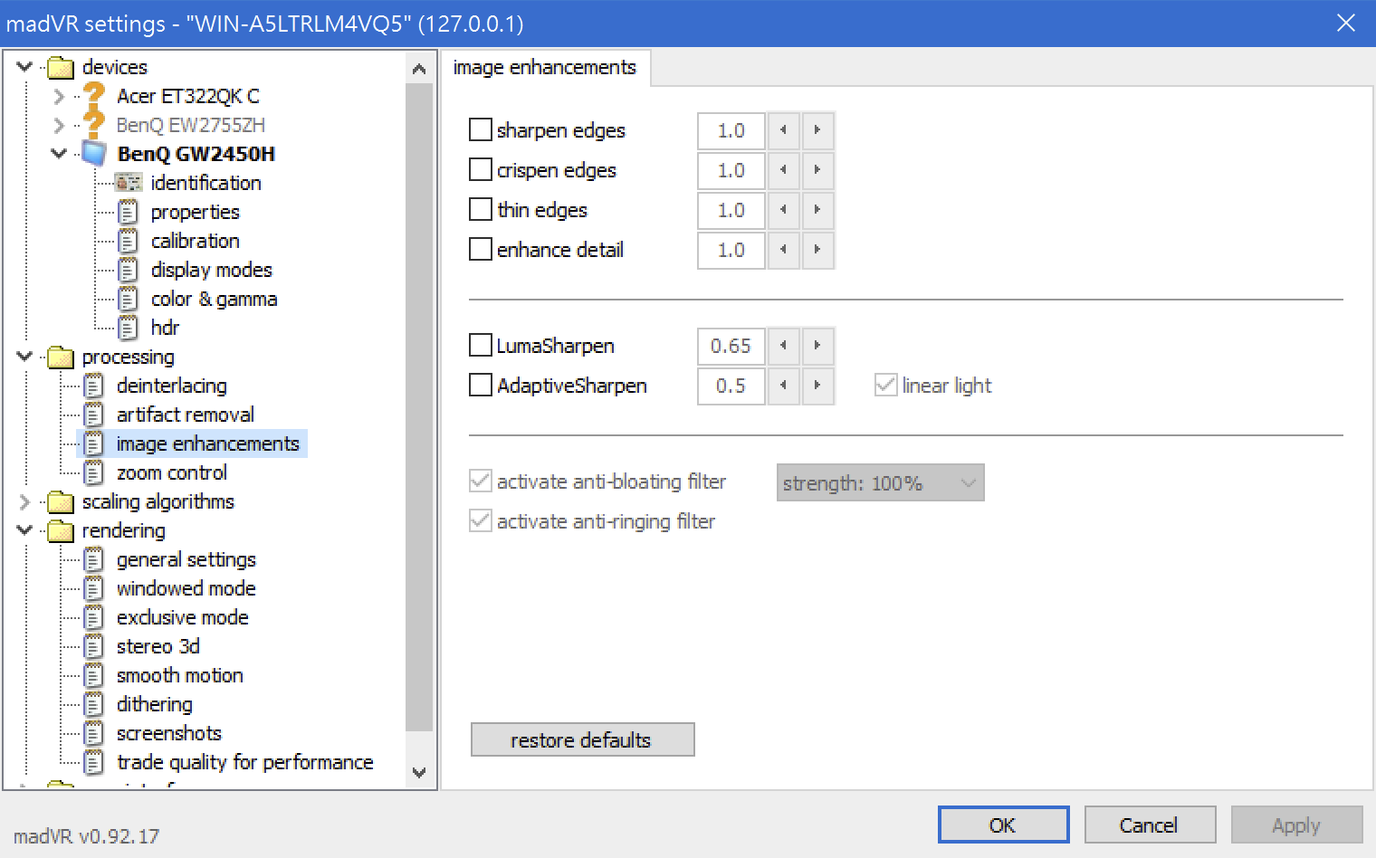Click the monitor icon for BenQ GW2450H
The image size is (1376, 858).
coord(94,153)
